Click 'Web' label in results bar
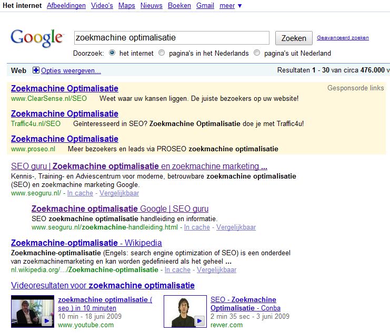 coord(18,70)
